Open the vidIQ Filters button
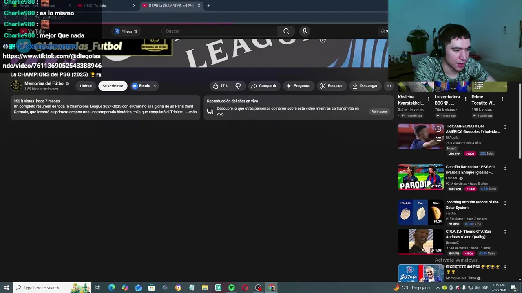The height and width of the screenshot is (293, 522). tap(126, 31)
